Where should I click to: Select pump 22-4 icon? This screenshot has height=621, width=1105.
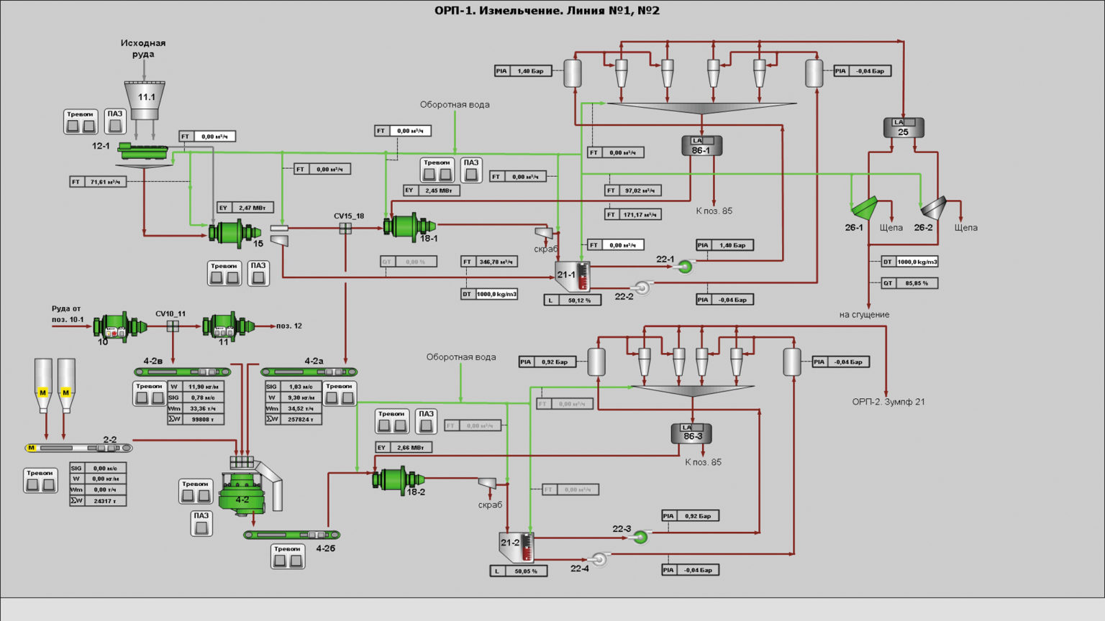(599, 559)
